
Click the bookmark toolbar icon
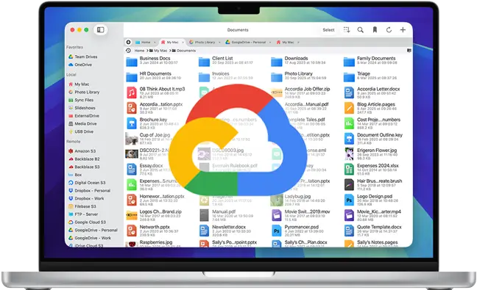[375, 29]
